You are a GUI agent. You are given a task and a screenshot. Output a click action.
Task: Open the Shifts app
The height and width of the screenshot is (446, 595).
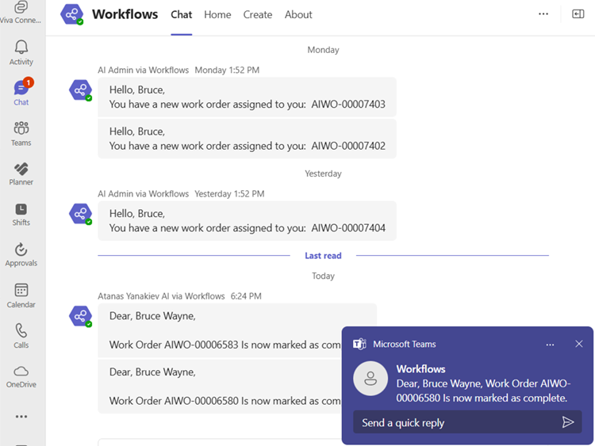pos(21,215)
